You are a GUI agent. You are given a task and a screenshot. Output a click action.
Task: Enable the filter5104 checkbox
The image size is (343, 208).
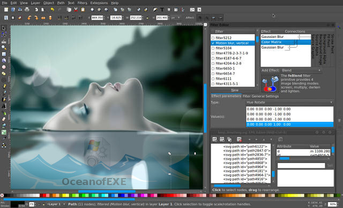point(213,48)
